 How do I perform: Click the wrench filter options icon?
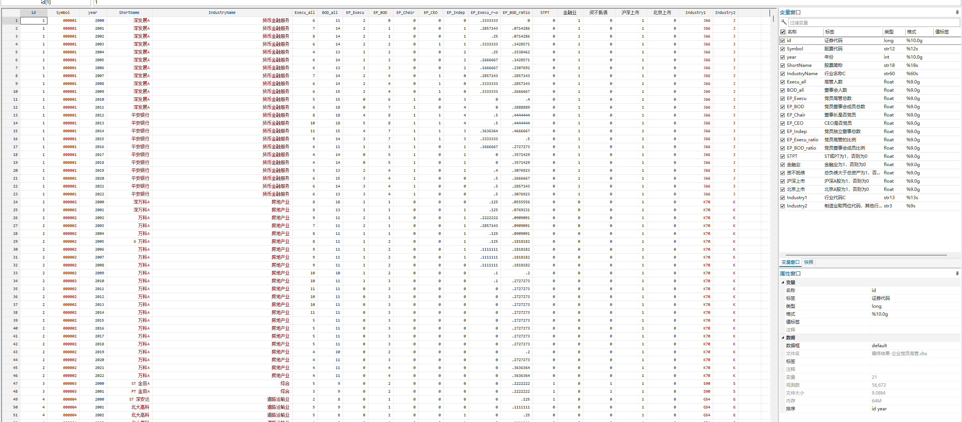[x=784, y=23]
